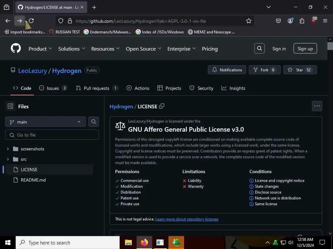Open the Issues tab
Image resolution: width=333 pixels, height=249 pixels.
pos(53,88)
